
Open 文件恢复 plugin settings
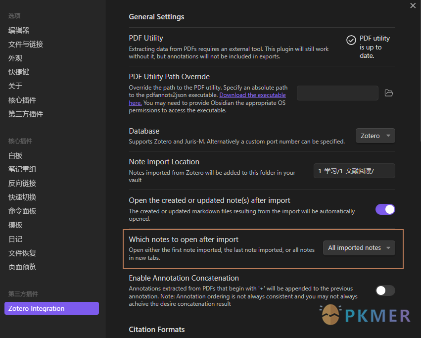(x=22, y=253)
